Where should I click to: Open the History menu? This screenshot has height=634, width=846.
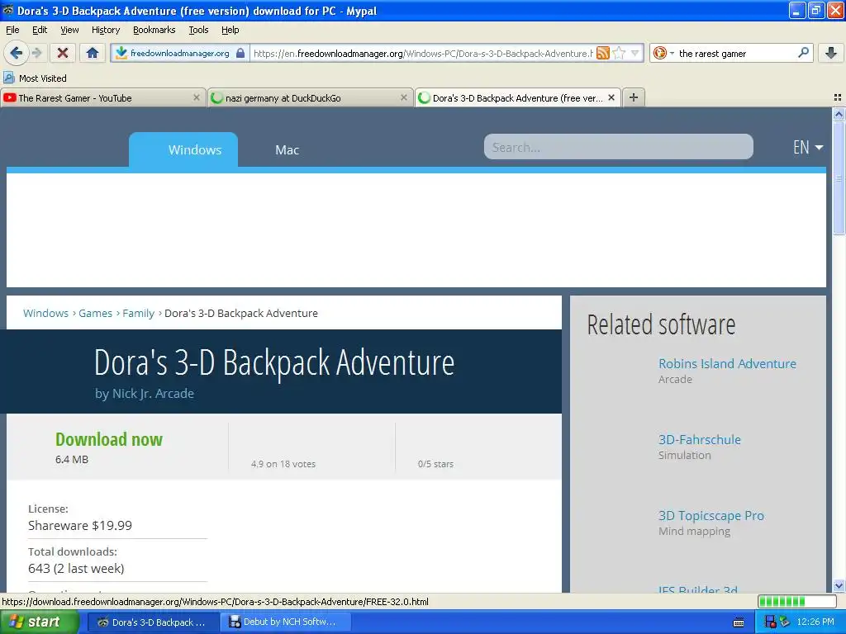(105, 30)
